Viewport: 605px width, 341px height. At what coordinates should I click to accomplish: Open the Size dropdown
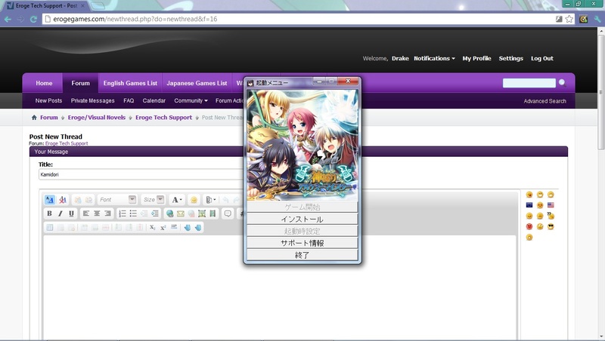click(154, 200)
